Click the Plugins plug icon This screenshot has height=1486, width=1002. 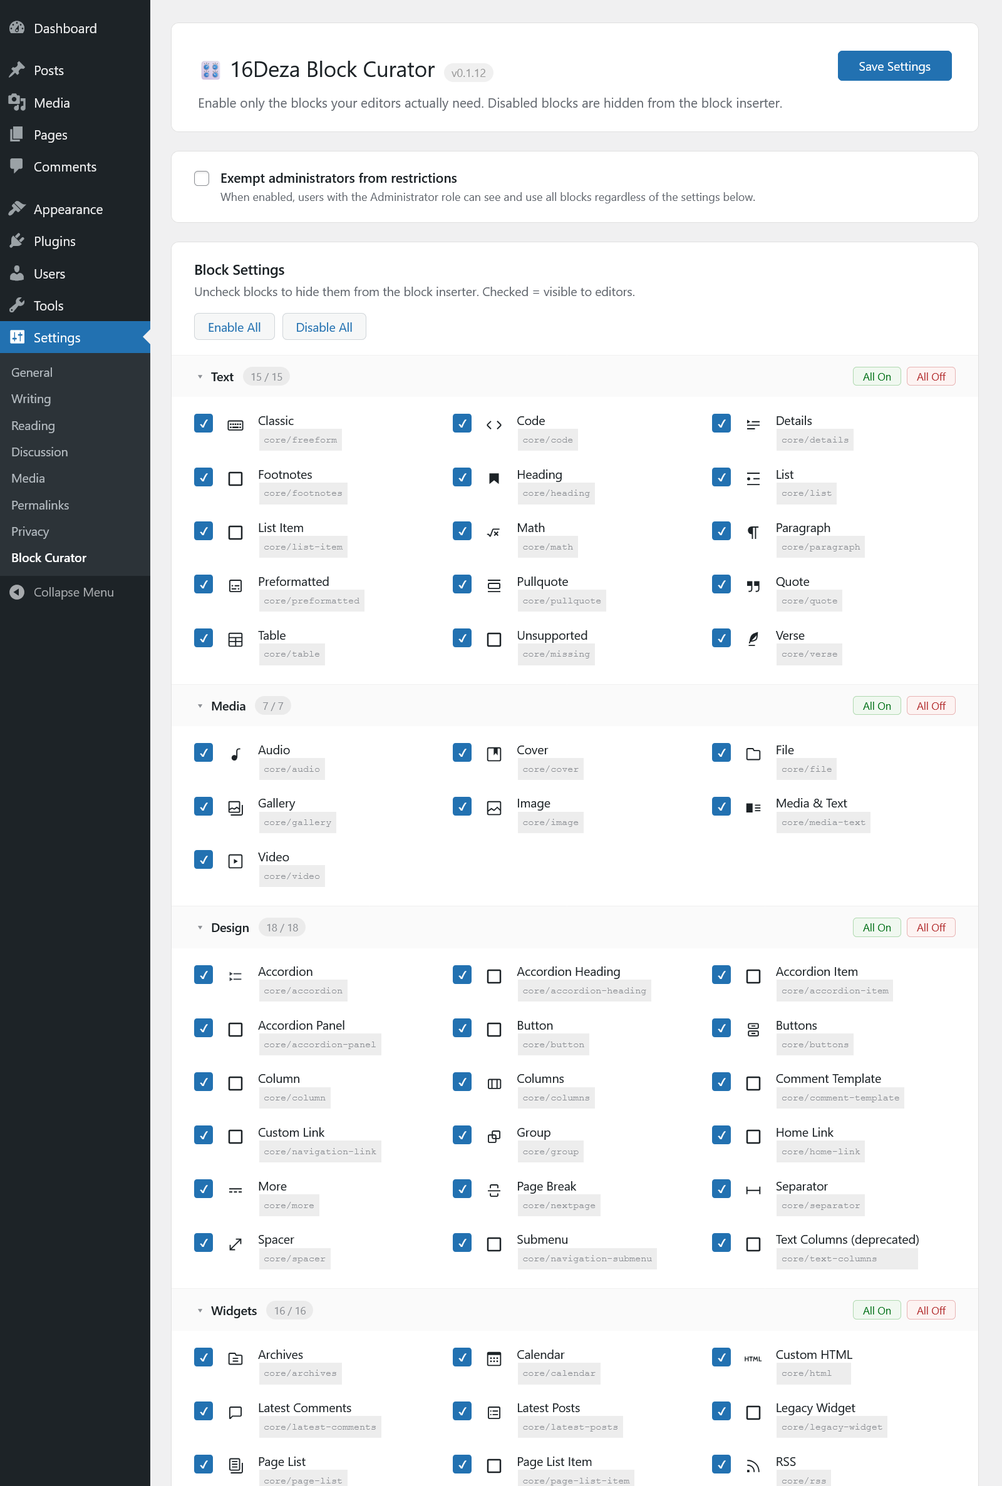(x=18, y=242)
